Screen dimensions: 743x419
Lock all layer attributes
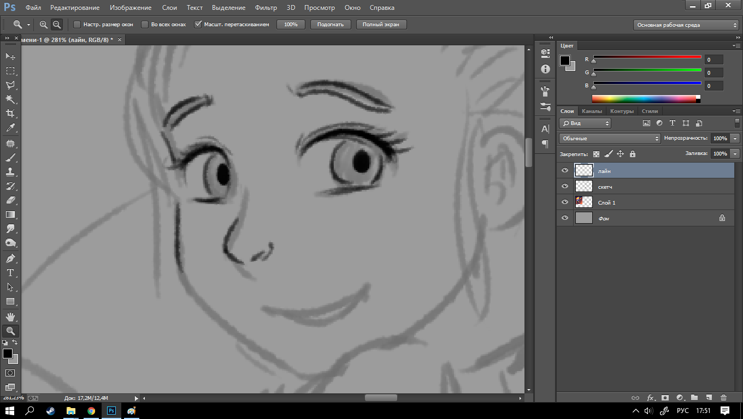pos(632,154)
